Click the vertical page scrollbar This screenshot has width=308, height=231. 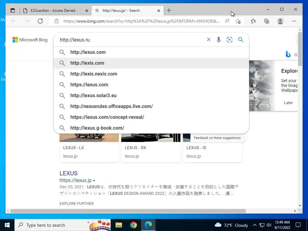[x=300, y=49]
